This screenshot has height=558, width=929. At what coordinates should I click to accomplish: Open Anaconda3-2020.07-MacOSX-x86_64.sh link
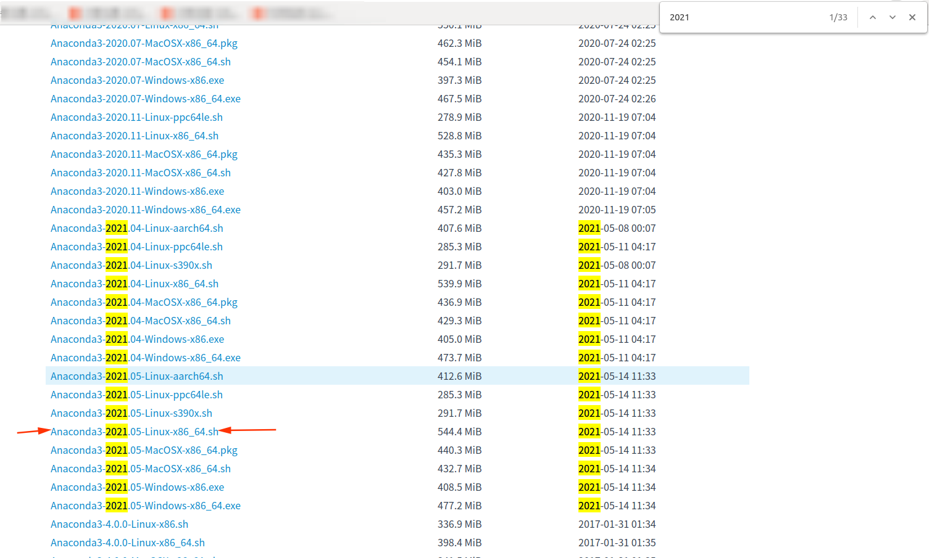click(141, 62)
